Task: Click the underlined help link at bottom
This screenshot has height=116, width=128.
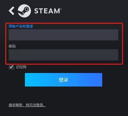Action: click(27, 105)
